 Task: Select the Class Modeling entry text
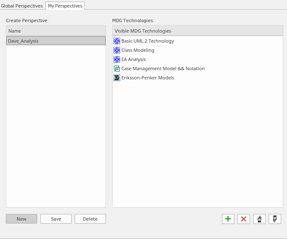pos(138,50)
